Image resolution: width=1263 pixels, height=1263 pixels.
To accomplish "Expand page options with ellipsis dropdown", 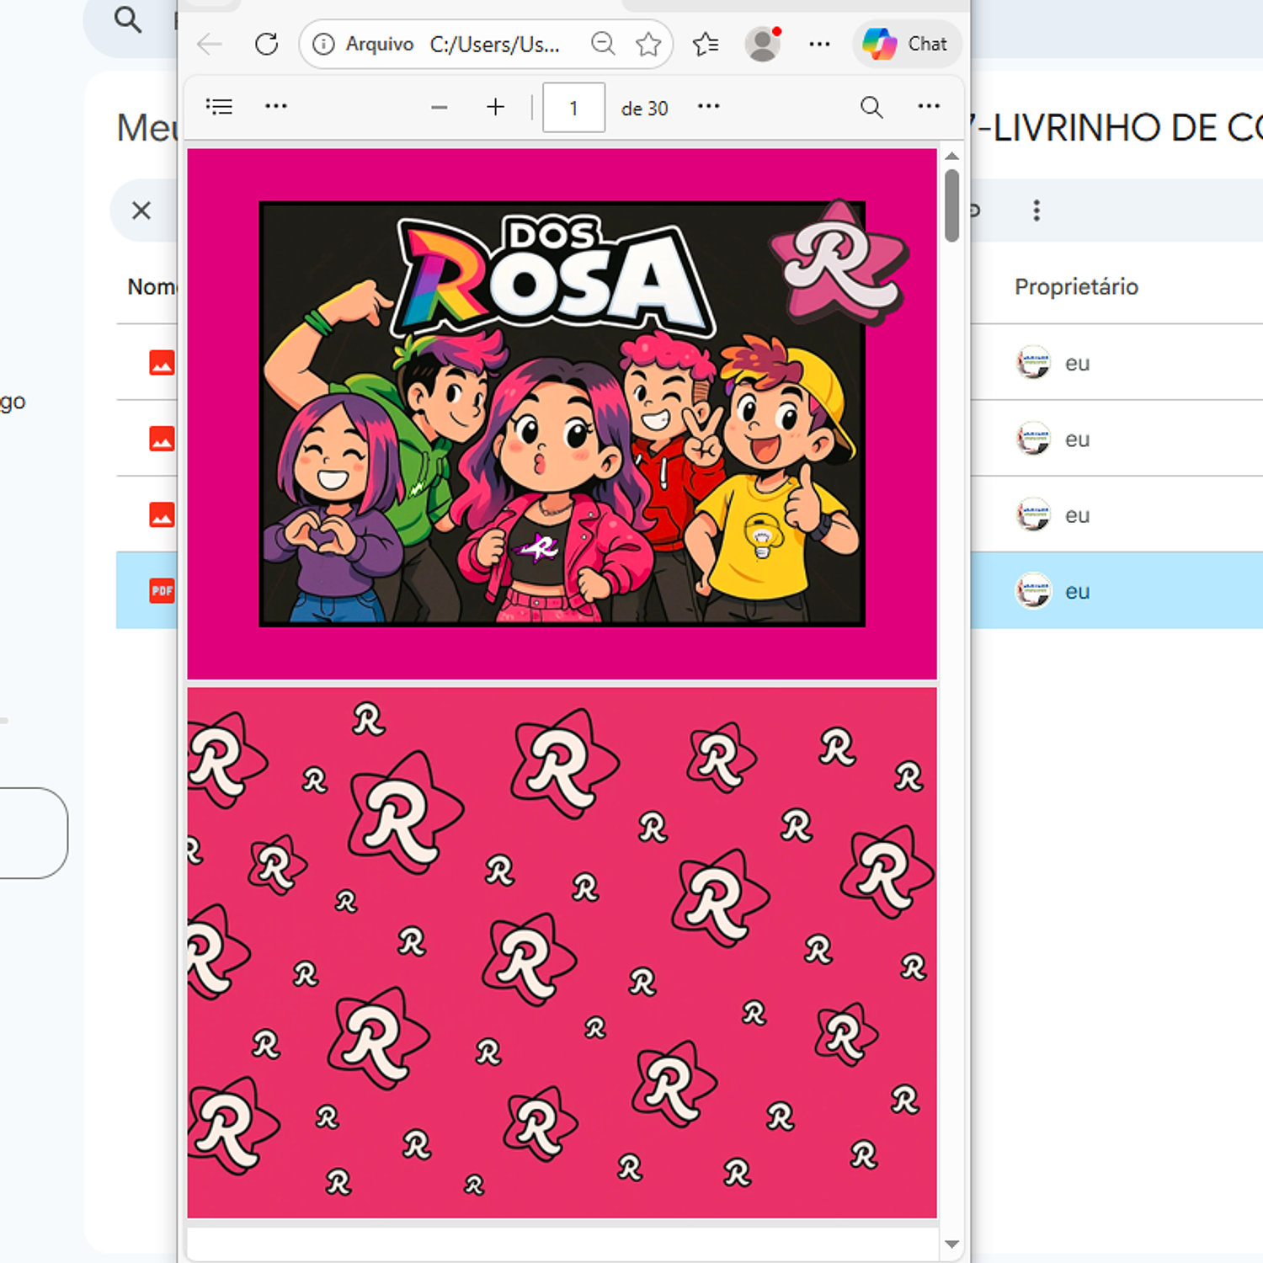I will 708,106.
